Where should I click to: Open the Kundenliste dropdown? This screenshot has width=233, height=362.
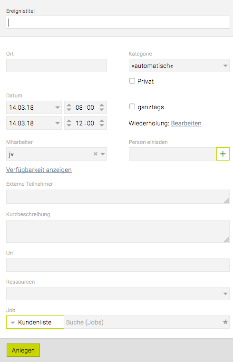coord(35,322)
